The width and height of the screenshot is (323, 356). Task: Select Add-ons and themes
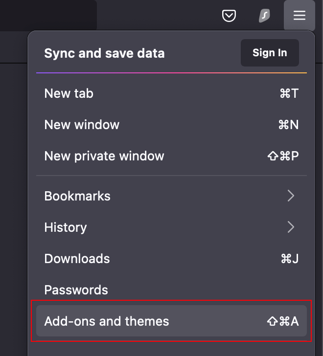pos(107,321)
